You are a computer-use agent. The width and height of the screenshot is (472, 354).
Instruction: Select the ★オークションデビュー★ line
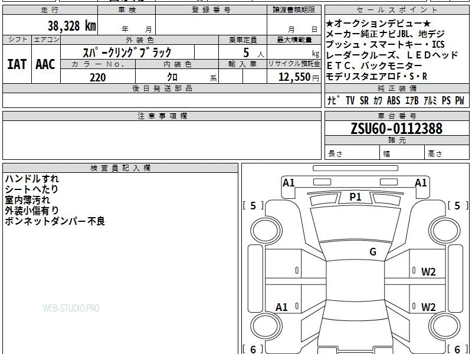point(378,23)
